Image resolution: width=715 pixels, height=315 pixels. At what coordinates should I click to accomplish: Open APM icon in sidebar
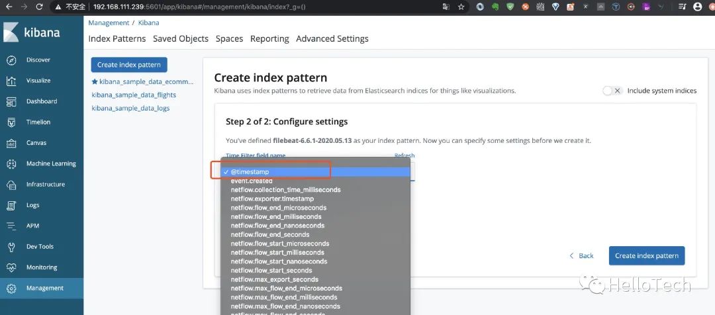(x=11, y=226)
